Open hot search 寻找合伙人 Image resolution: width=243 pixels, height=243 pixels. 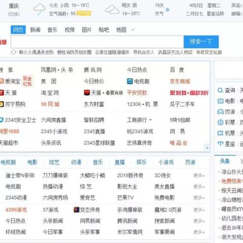coord(144,52)
